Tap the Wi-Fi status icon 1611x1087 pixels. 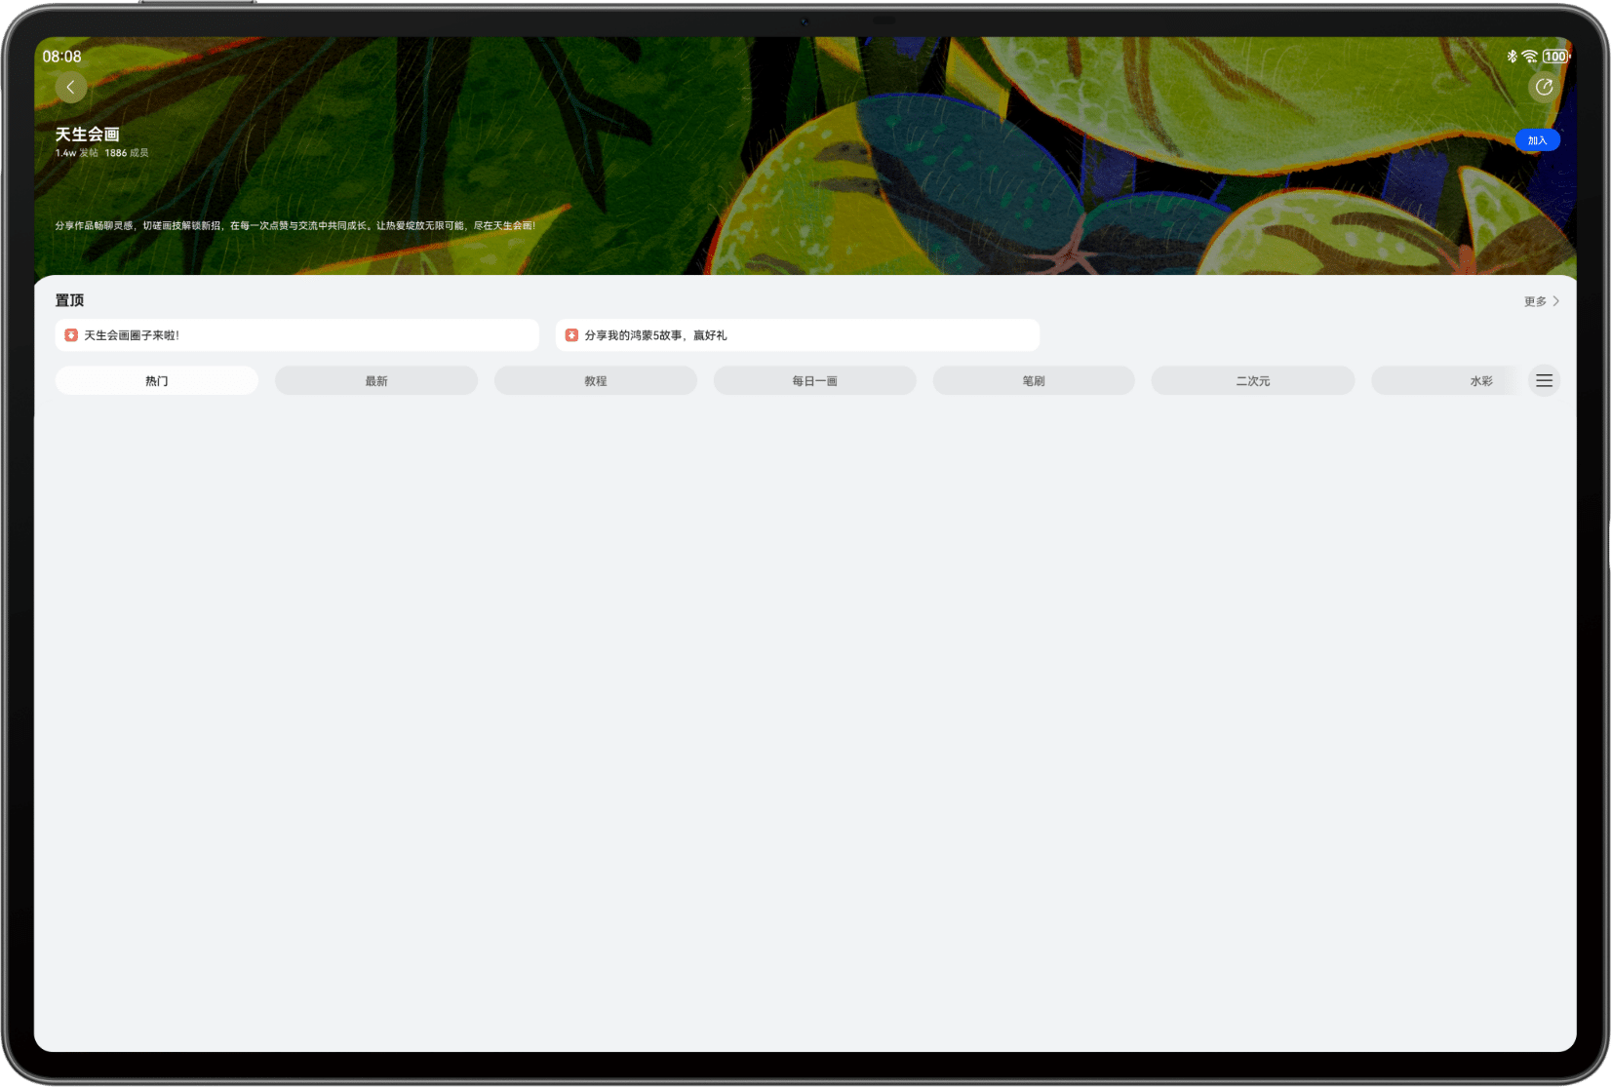[x=1529, y=57]
